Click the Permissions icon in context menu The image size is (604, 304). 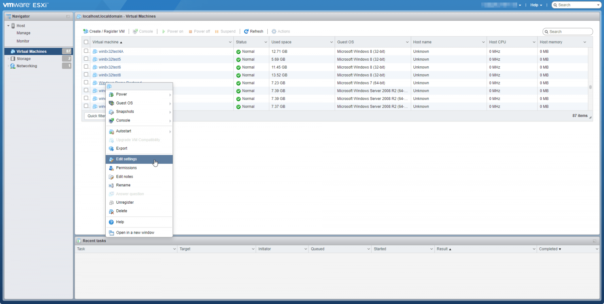click(x=111, y=168)
